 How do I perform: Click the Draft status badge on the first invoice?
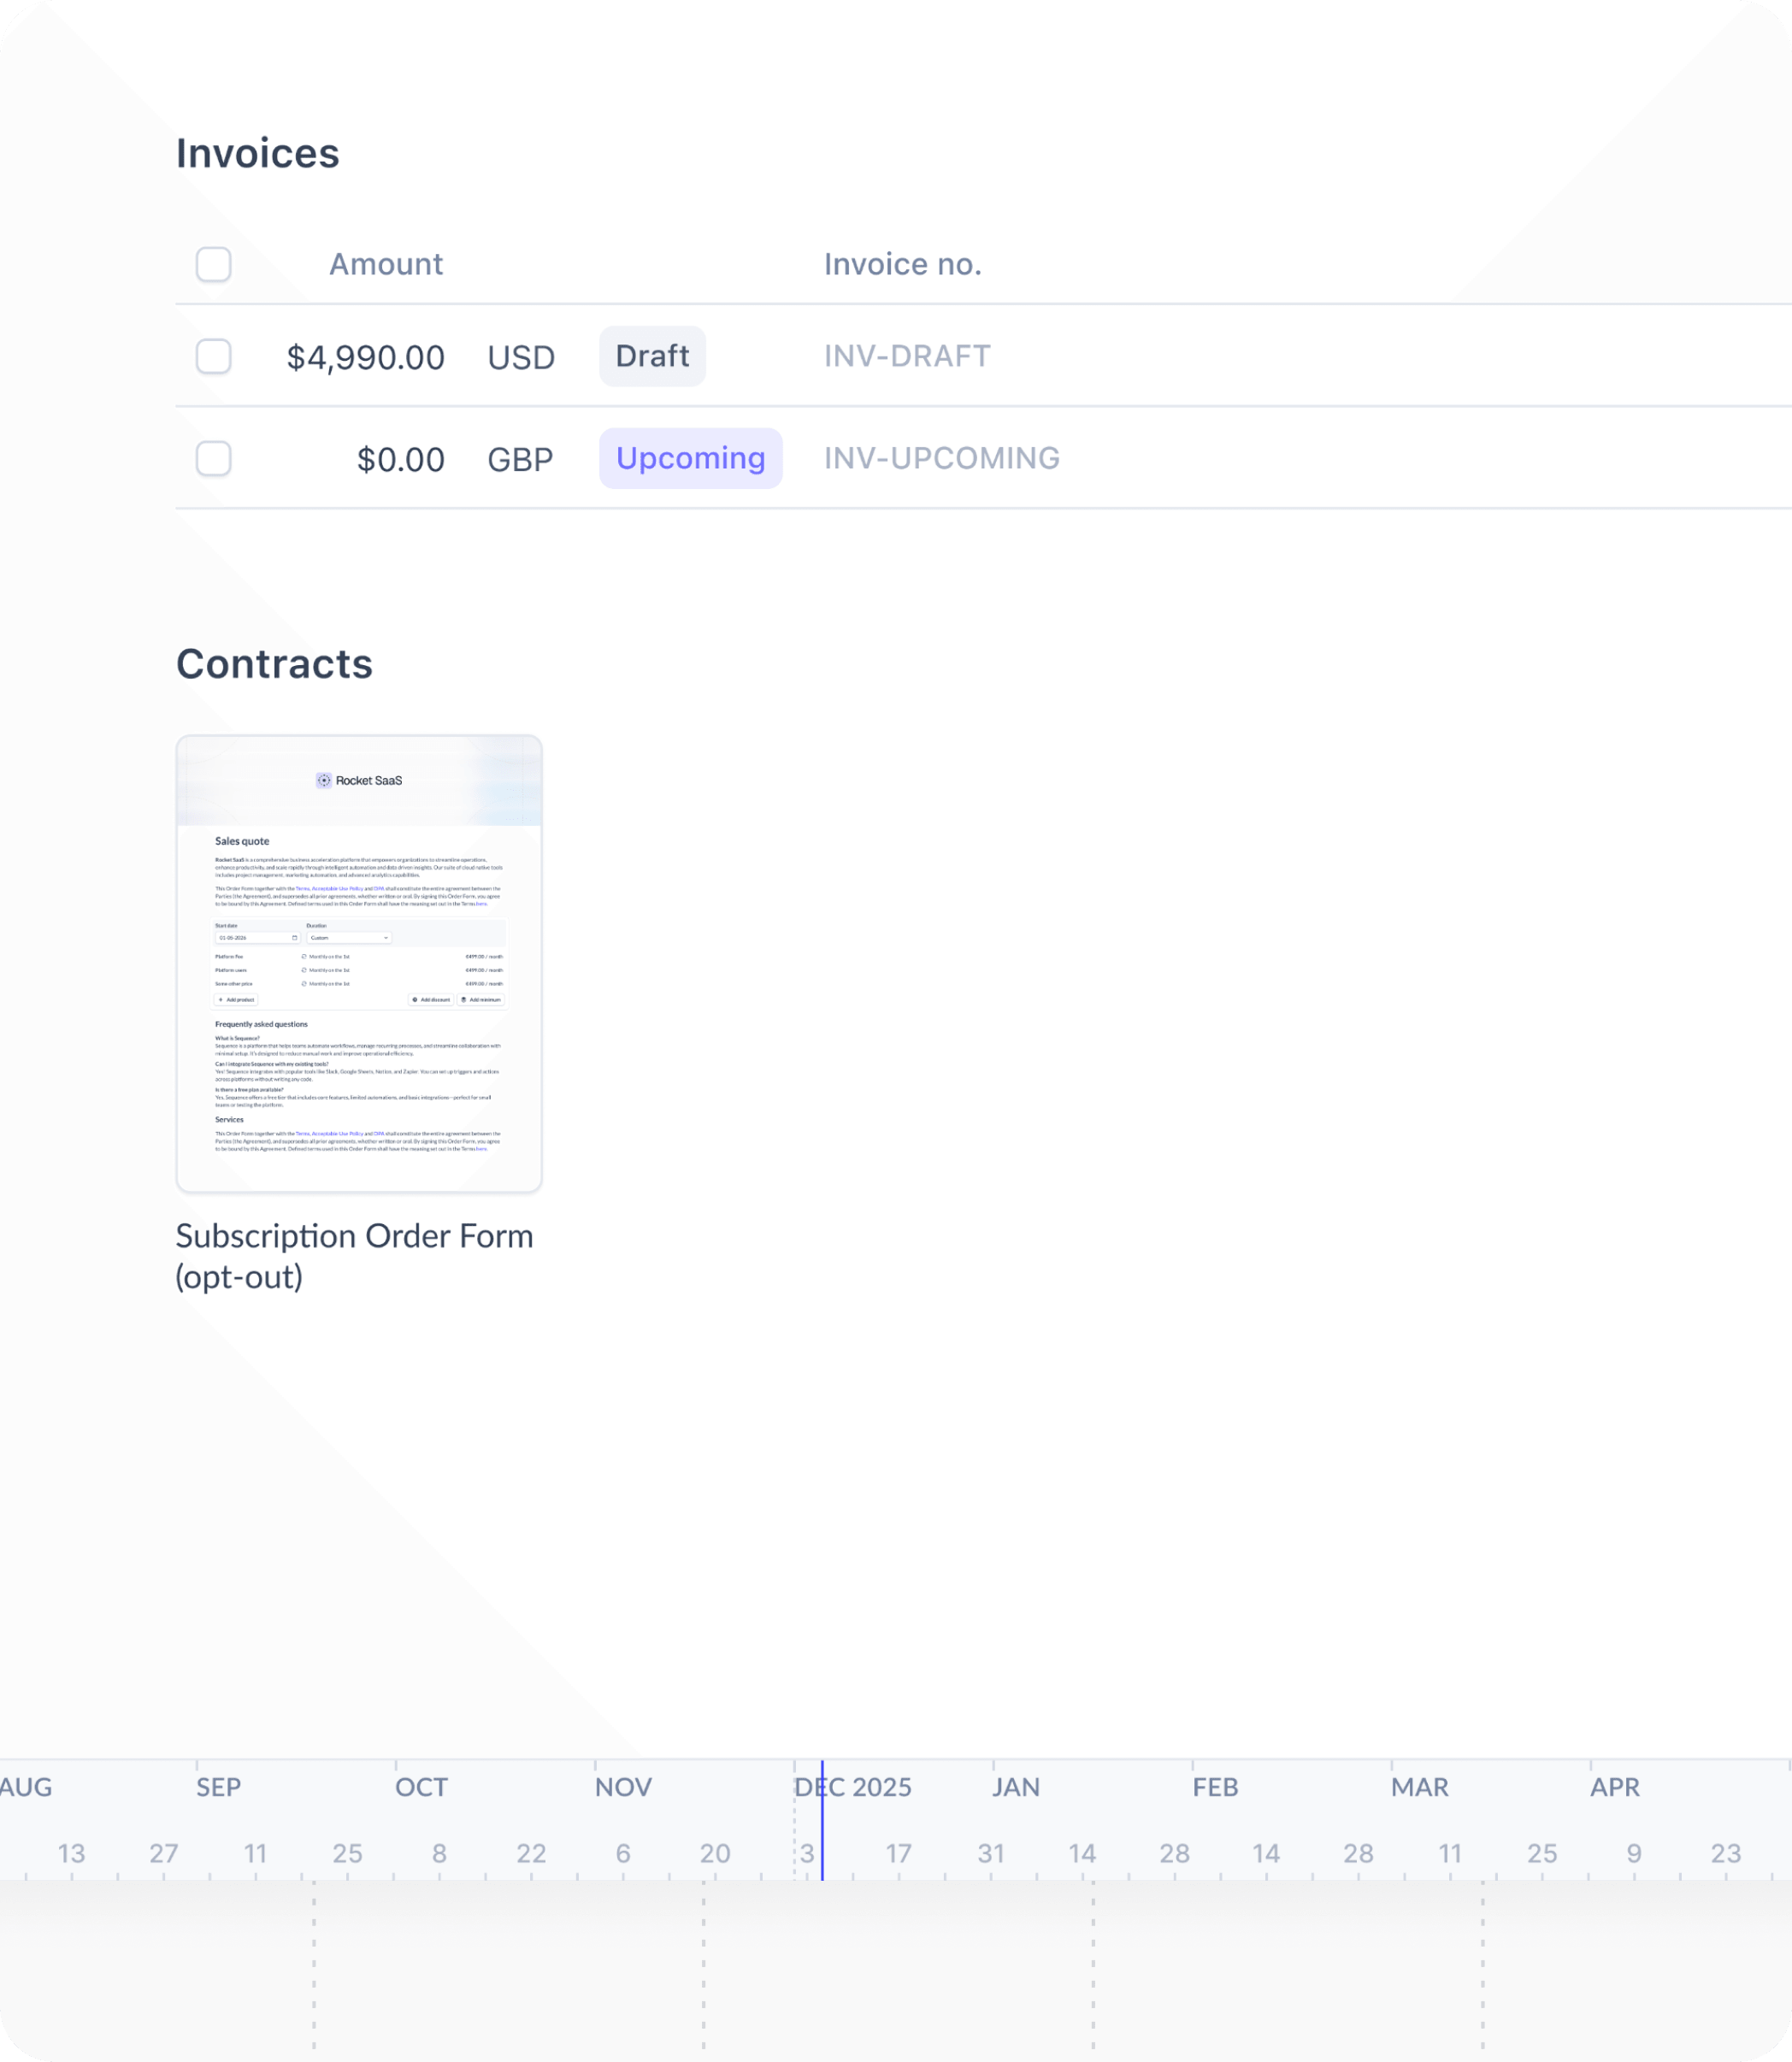point(652,356)
